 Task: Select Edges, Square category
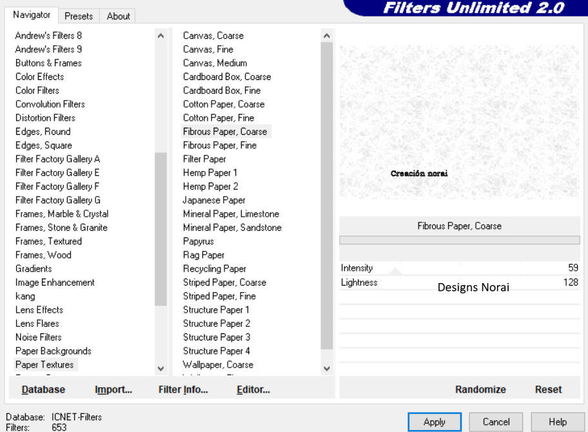point(43,145)
